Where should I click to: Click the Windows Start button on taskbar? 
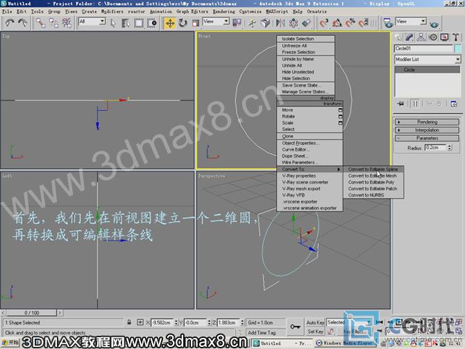coord(10,343)
